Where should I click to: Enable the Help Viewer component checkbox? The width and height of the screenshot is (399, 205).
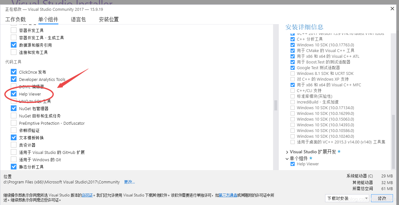pos(14,94)
